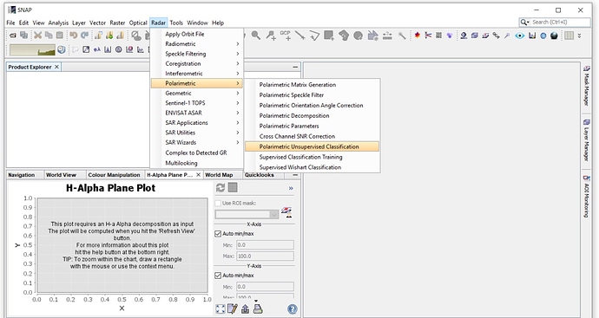Expand the SAR Applications submenu
Image resolution: width=599 pixels, height=318 pixels.
point(197,123)
